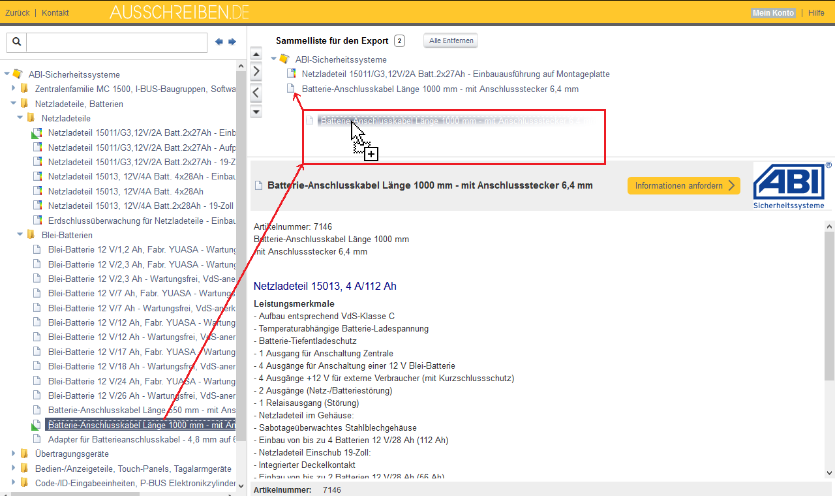Open the Hilfe menu item
The height and width of the screenshot is (496, 835).
point(816,13)
